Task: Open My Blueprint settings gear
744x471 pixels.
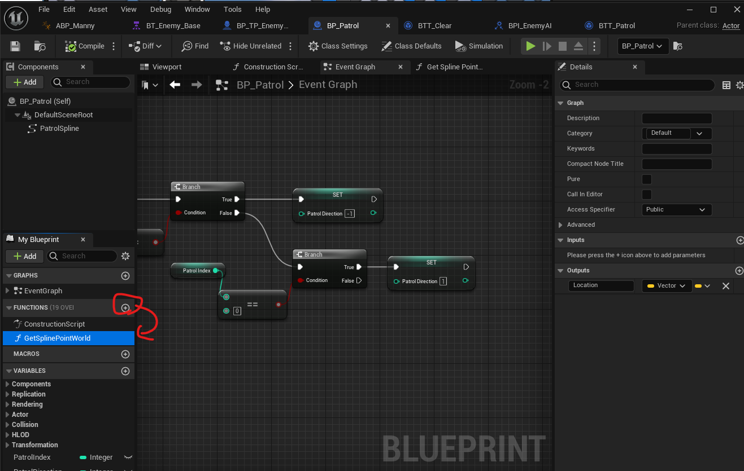Action: pos(125,256)
